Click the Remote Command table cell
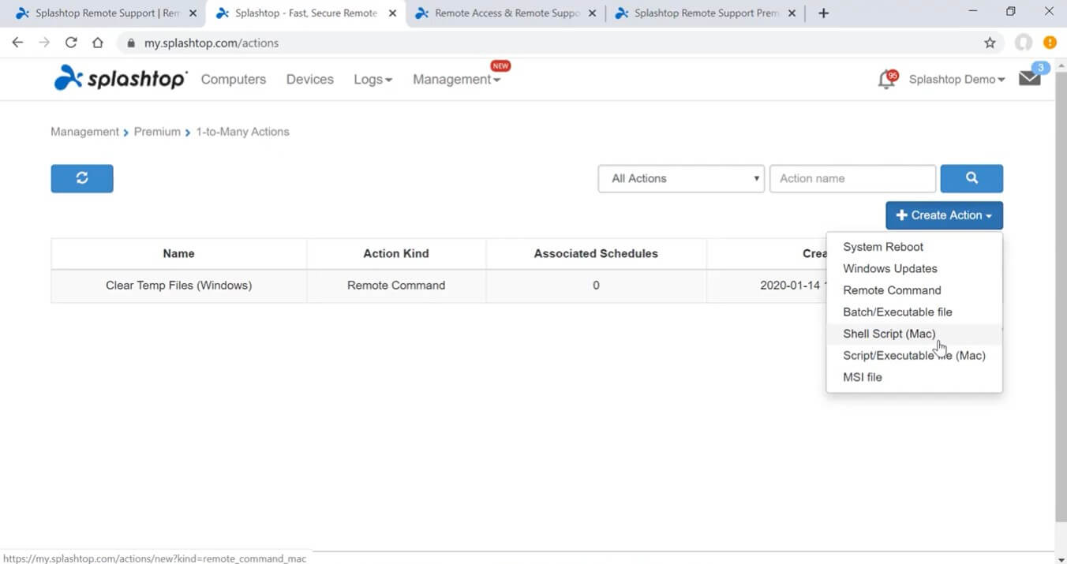The width and height of the screenshot is (1067, 564). coord(396,286)
